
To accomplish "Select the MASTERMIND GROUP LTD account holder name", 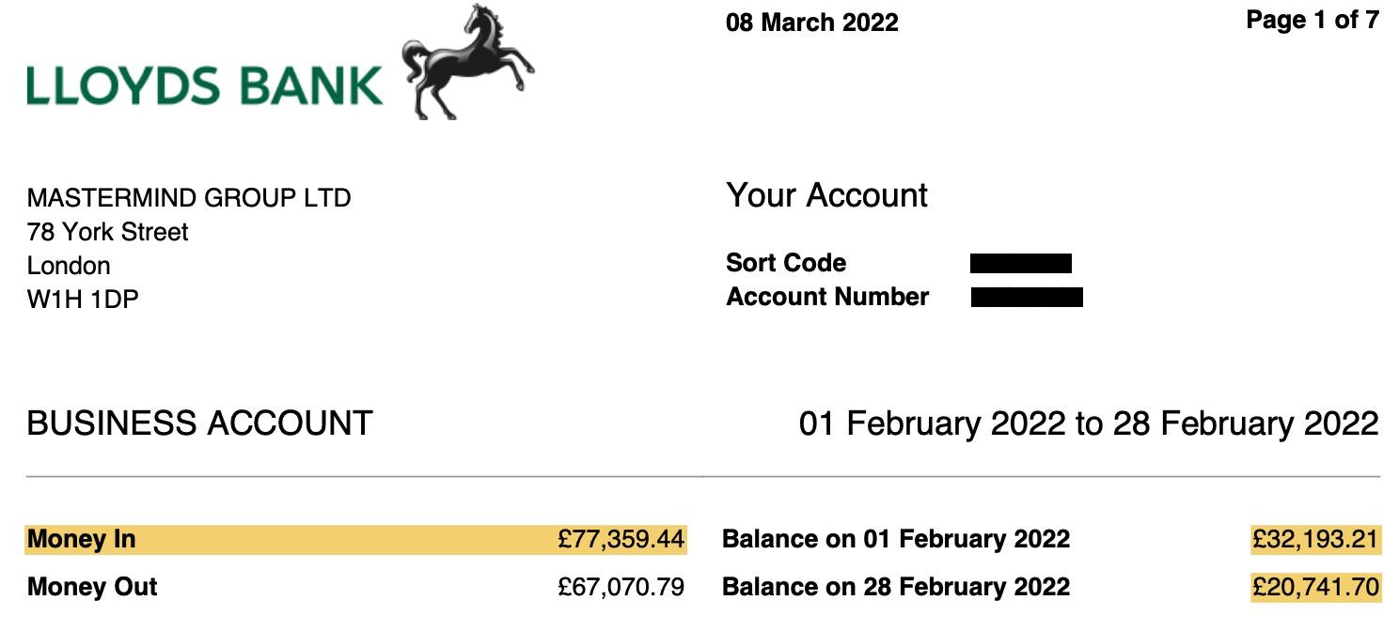I will (189, 198).
